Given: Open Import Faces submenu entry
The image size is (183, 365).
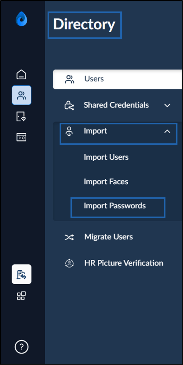Looking at the screenshot, I should click(x=106, y=182).
